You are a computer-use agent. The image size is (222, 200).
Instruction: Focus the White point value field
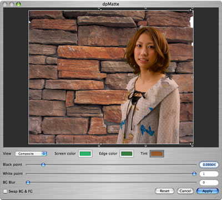pyautogui.click(x=209, y=174)
